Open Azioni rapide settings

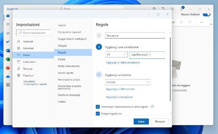tap(73, 73)
